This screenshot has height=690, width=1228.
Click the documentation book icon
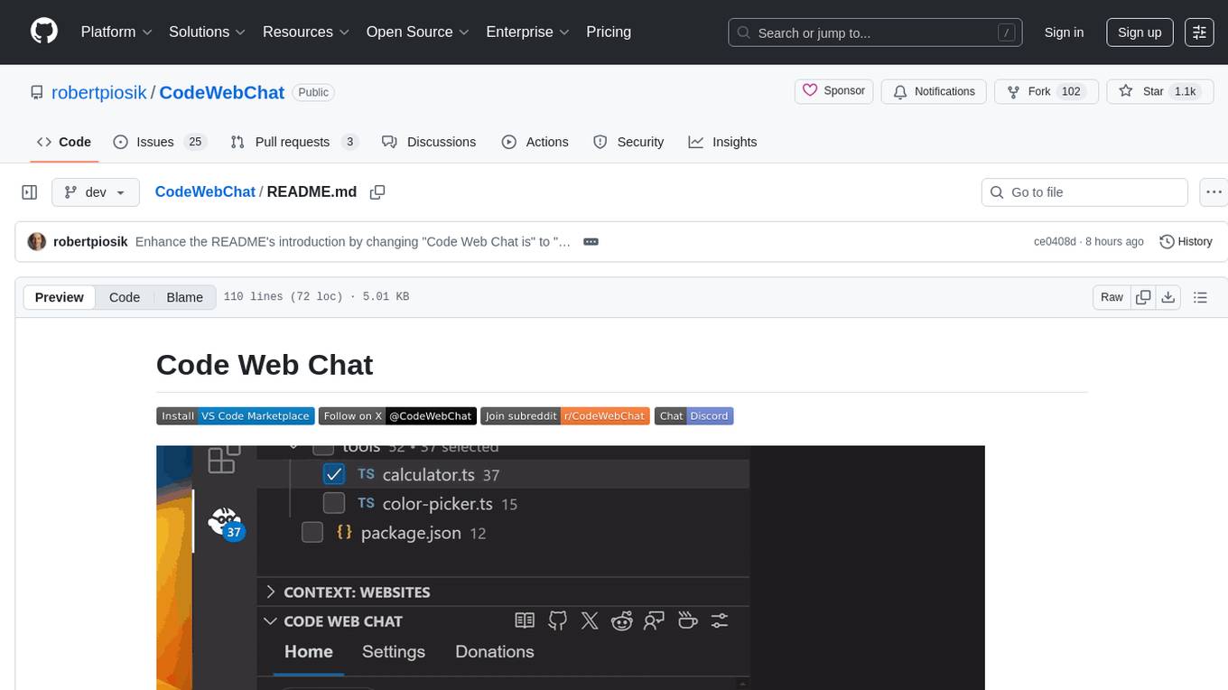pyautogui.click(x=525, y=620)
